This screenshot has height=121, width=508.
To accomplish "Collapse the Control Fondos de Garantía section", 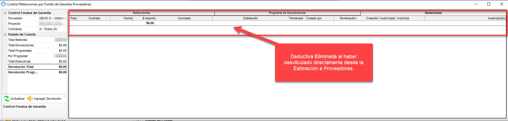I will [x=5, y=13].
